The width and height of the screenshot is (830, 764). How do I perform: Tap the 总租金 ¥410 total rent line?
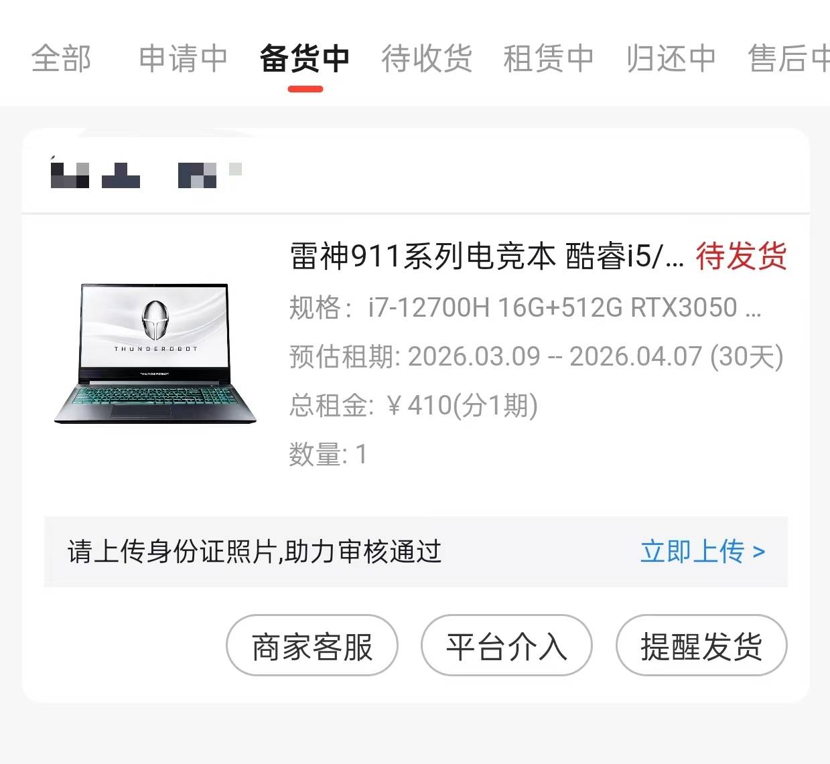(x=413, y=406)
